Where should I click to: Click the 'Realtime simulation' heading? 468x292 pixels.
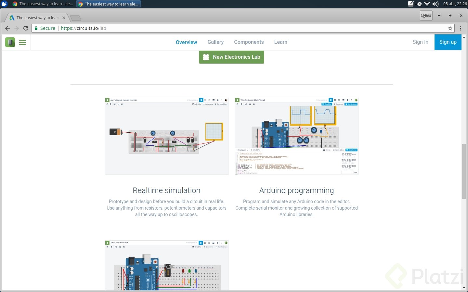click(x=166, y=190)
